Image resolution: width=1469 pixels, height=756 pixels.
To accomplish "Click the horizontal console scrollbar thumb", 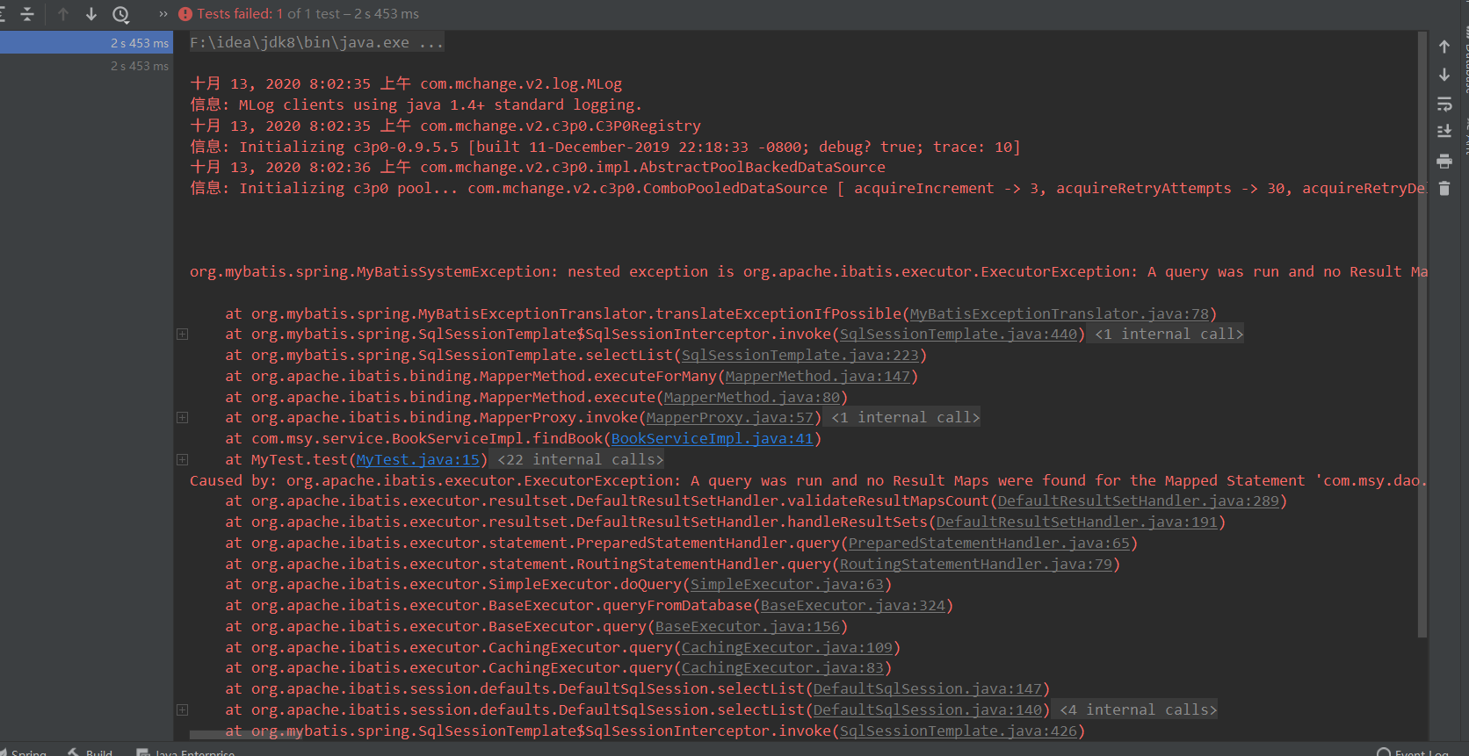I will [x=245, y=735].
